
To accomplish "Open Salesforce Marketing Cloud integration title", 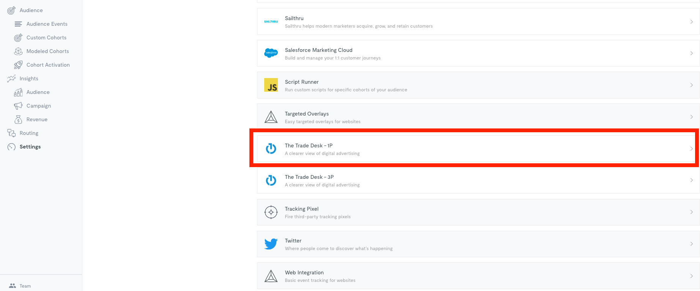I will [318, 50].
